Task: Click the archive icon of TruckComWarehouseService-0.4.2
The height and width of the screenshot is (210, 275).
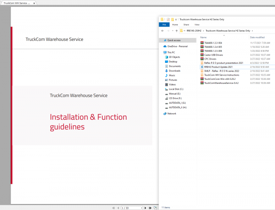Action: pyautogui.click(x=202, y=83)
